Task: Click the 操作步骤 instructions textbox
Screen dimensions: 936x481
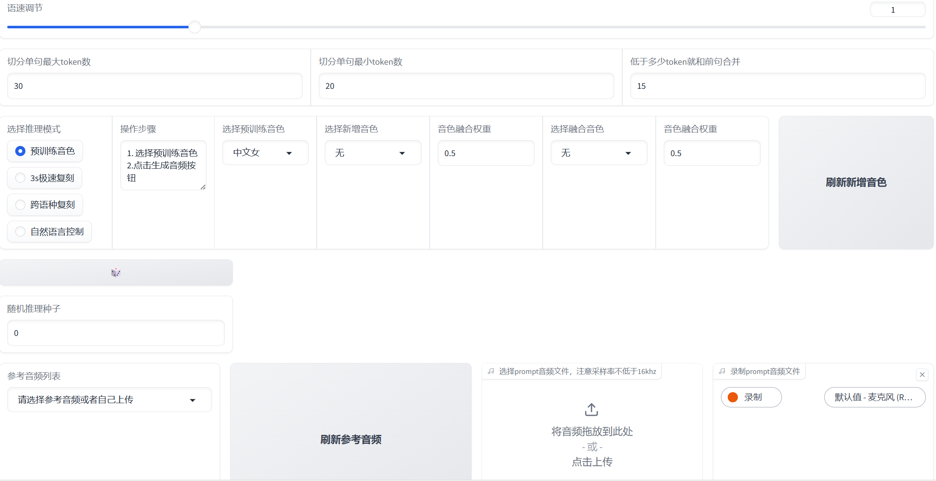Action: point(163,165)
